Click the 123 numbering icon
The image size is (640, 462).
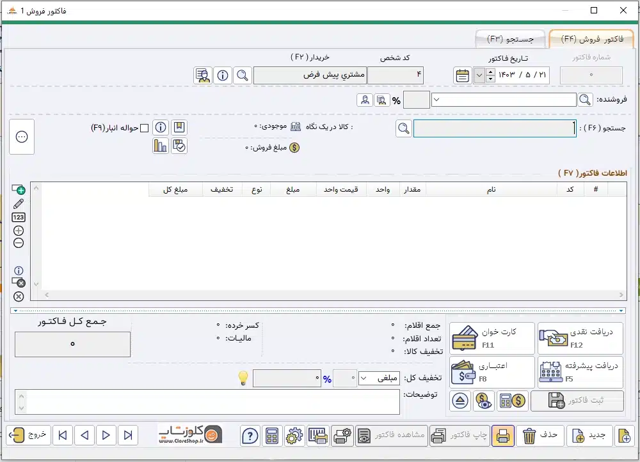(19, 217)
